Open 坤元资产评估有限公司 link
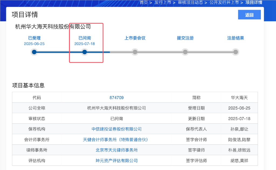The height and width of the screenshot is (170, 276). (x=116, y=161)
